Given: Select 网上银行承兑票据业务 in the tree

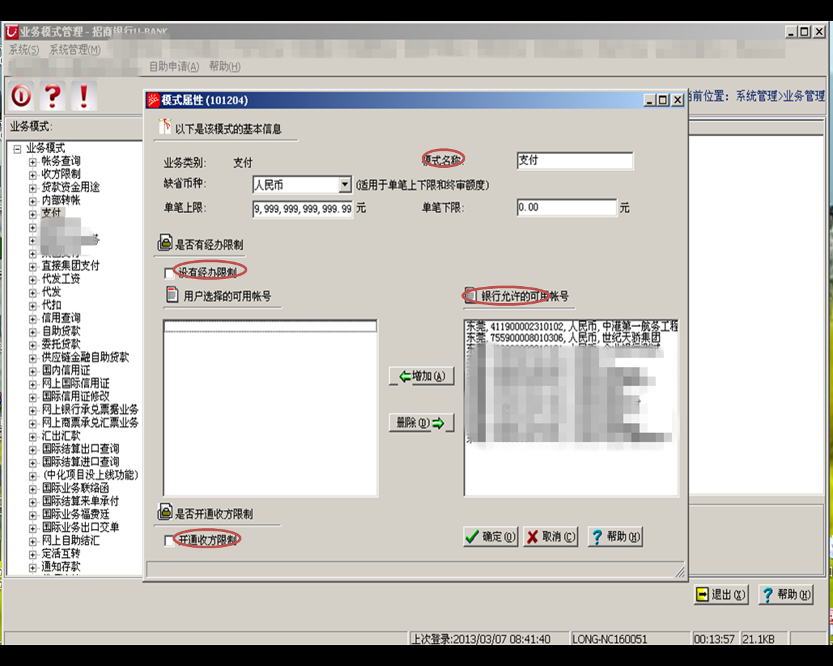Looking at the screenshot, I should [x=90, y=409].
